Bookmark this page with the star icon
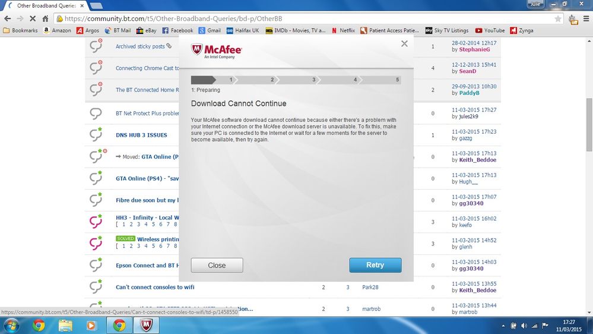Viewport: 593px width, 334px height. click(557, 18)
